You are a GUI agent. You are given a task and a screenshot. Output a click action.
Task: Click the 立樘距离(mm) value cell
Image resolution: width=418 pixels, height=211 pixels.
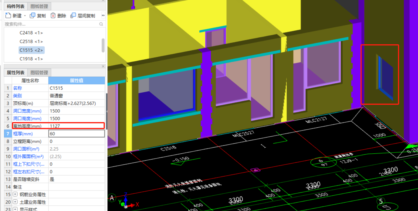point(77,141)
